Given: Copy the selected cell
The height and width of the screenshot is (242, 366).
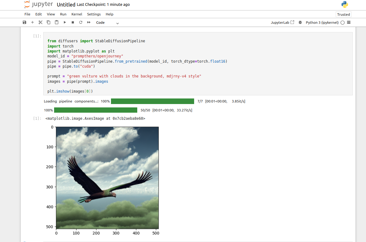Looking at the screenshot, I should (49, 23).
